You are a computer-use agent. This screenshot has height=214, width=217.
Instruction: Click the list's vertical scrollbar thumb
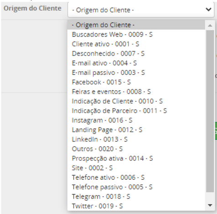click(210, 111)
